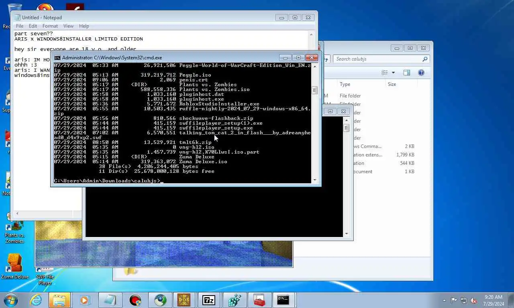The height and width of the screenshot is (308, 514).
Task: Click the green blocks taskbar icon
Action: pos(234,300)
